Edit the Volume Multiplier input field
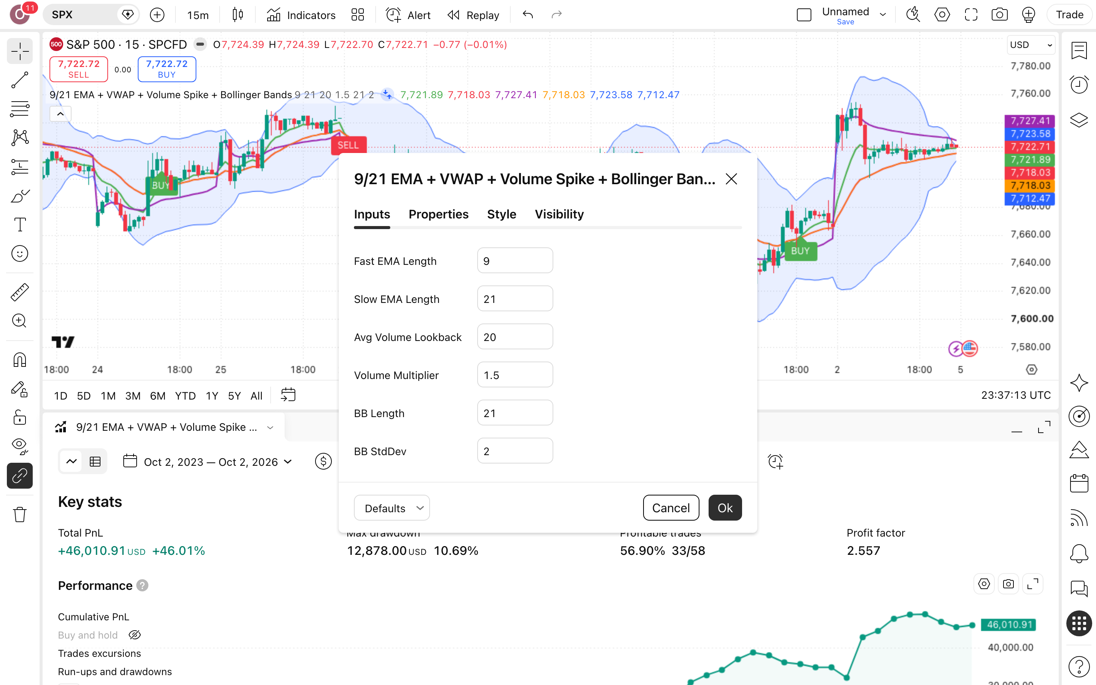1096x685 pixels. (515, 375)
